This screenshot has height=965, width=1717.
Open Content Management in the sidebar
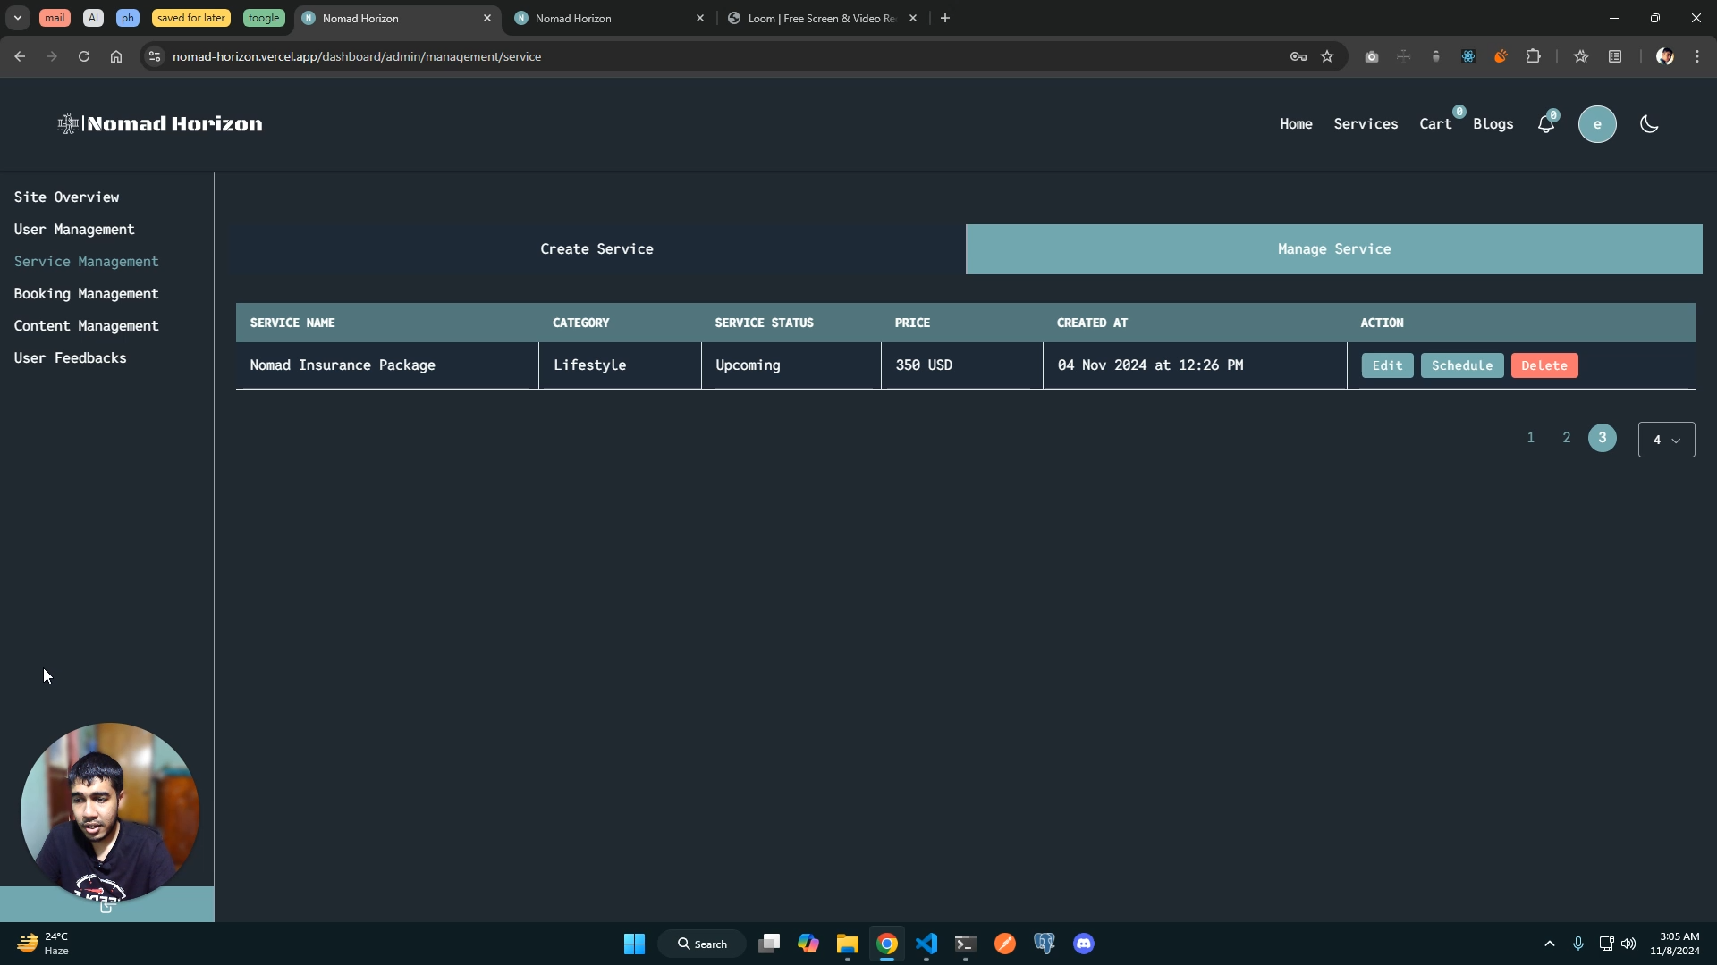click(86, 325)
